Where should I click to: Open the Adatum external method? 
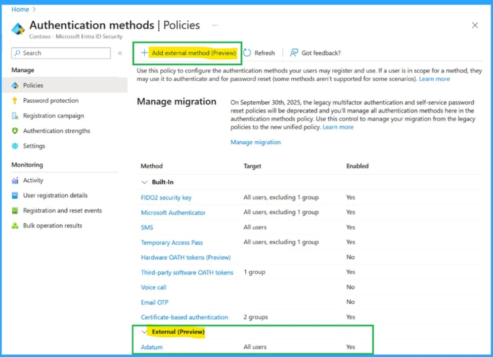click(x=151, y=347)
